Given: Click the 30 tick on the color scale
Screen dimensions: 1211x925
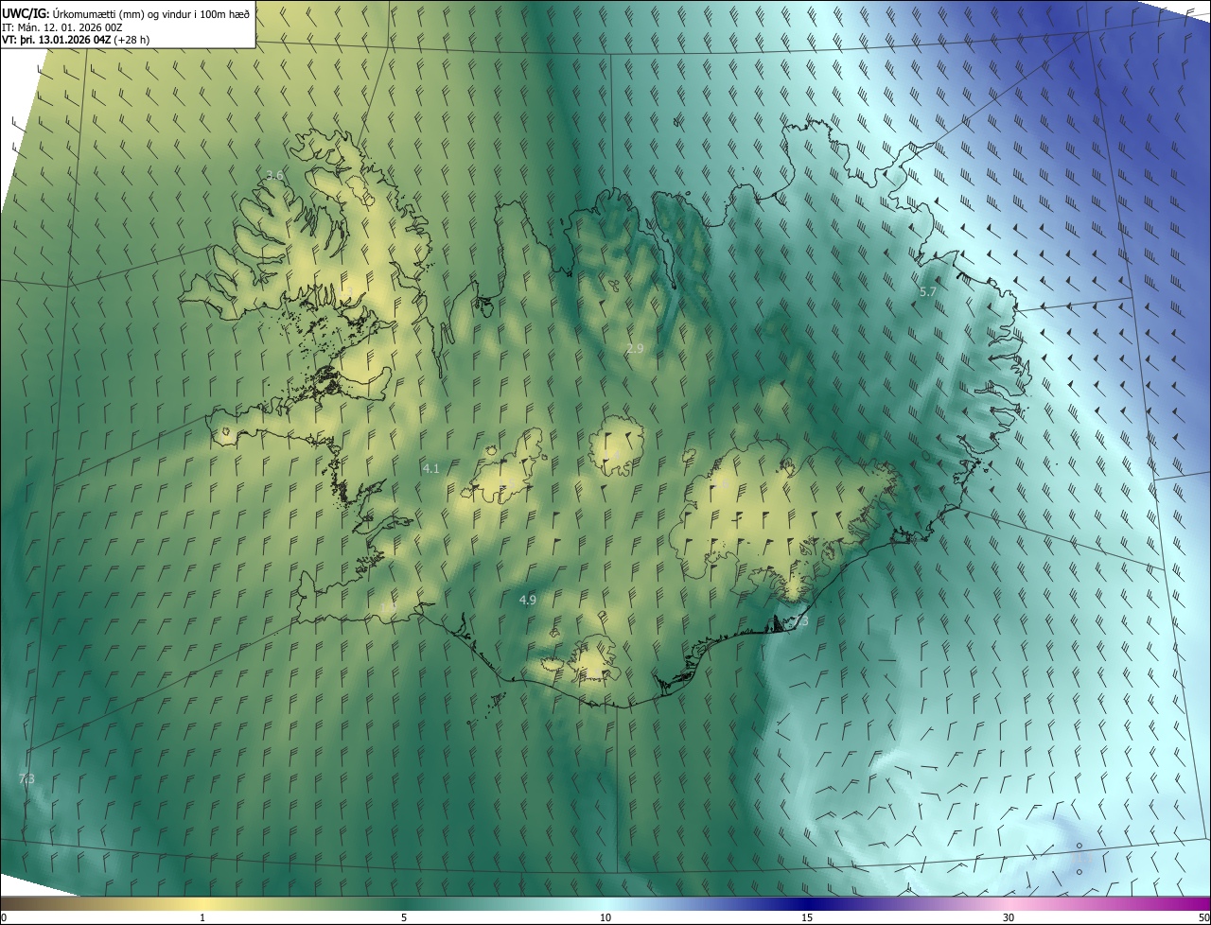Looking at the screenshot, I should click(x=1009, y=917).
